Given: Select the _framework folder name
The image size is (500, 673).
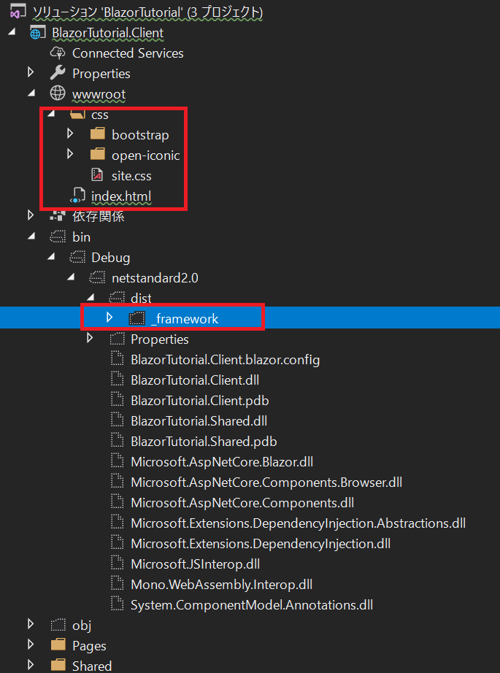Looking at the screenshot, I should [x=185, y=319].
